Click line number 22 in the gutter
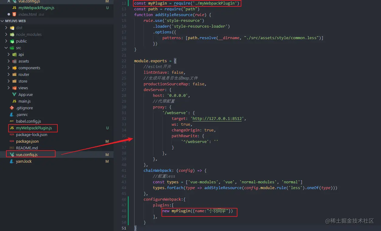 click(124, 61)
